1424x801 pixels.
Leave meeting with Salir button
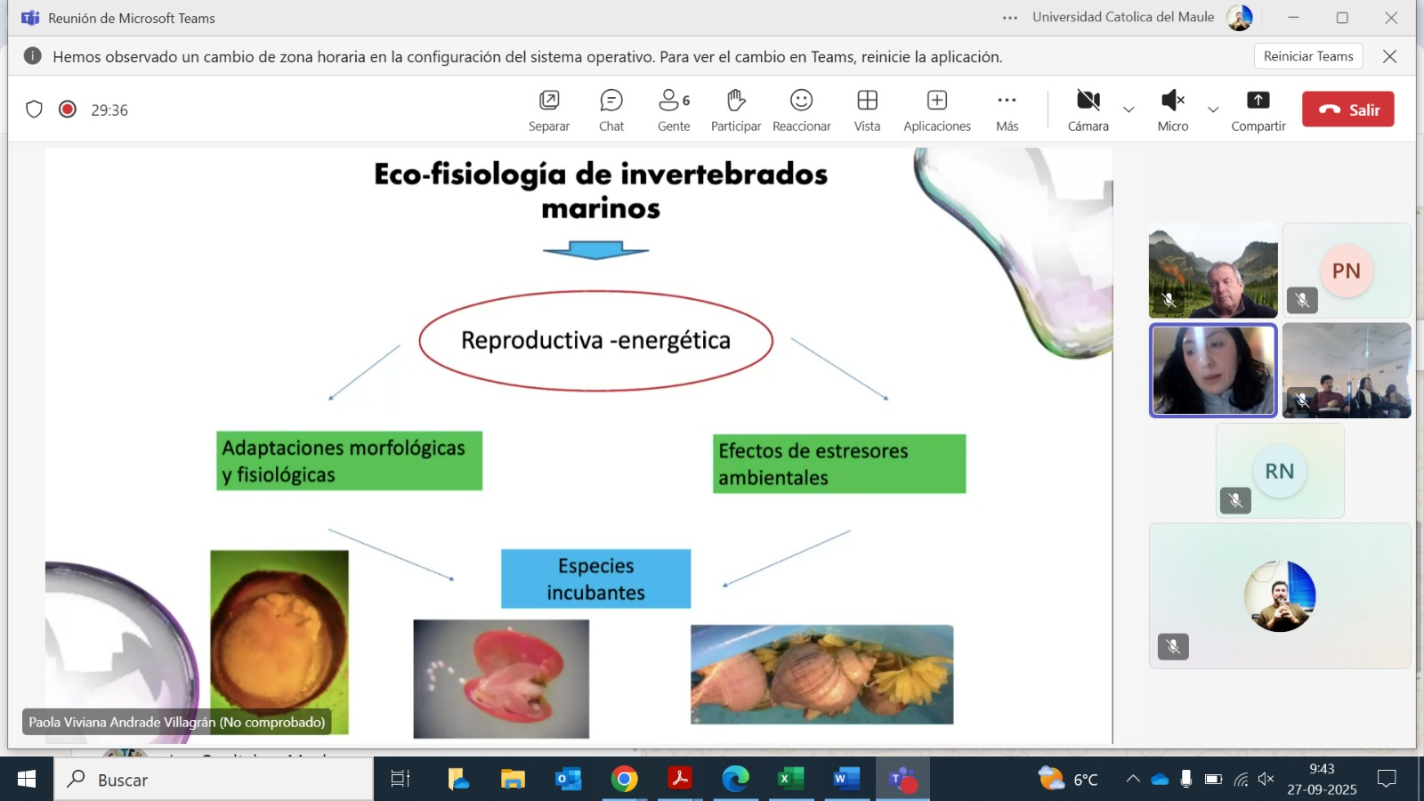coord(1347,109)
